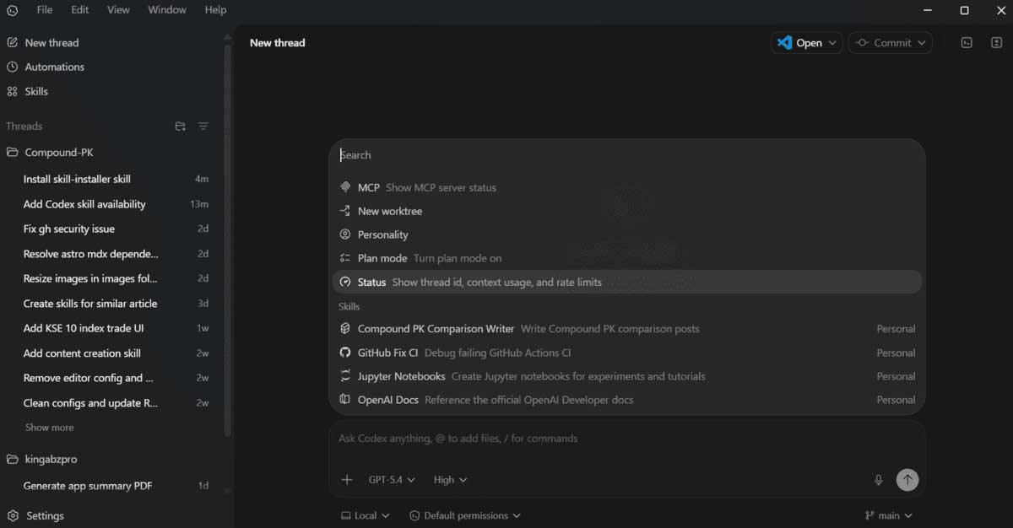Click the OpenAI Docs book icon
This screenshot has height=528, width=1013.
[x=344, y=400]
